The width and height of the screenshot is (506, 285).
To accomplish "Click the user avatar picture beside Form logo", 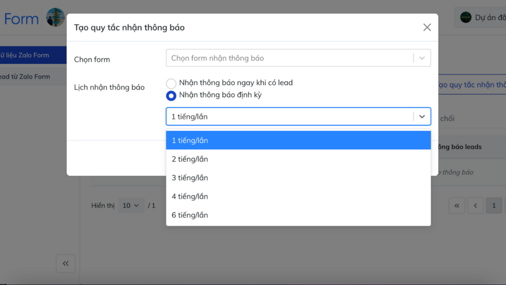I will pyautogui.click(x=55, y=17).
